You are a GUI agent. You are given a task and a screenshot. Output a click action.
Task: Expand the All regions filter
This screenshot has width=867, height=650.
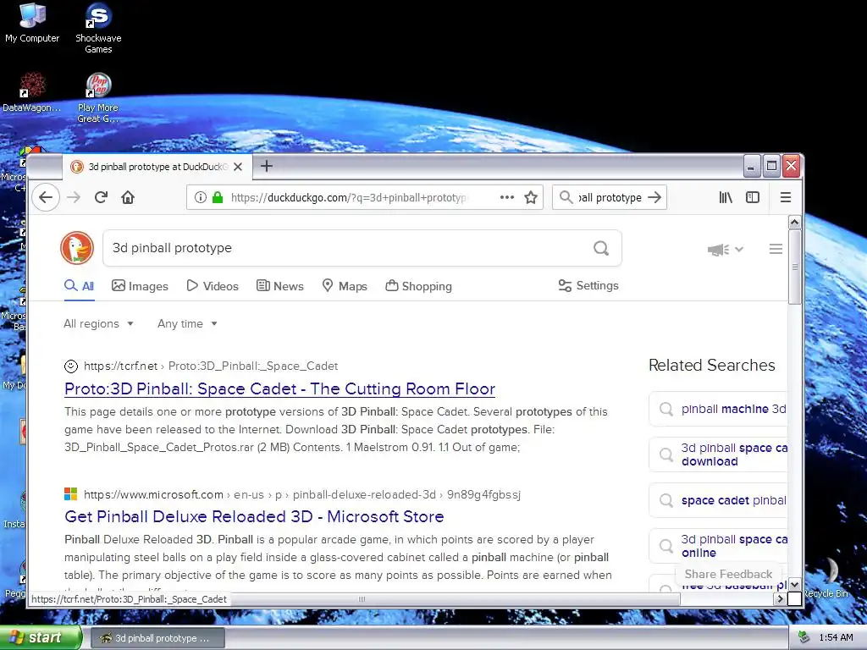point(98,324)
